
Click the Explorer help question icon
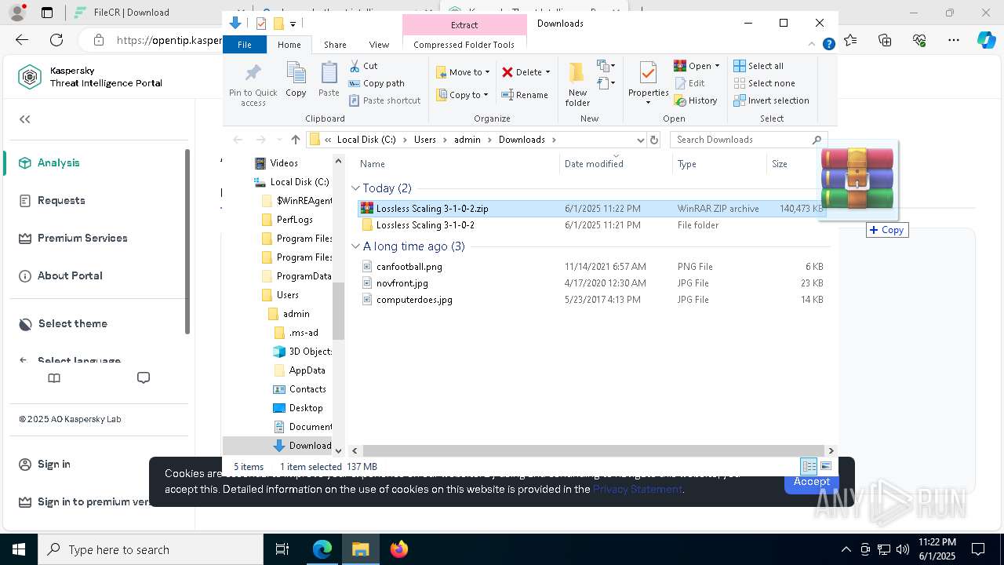coord(828,45)
